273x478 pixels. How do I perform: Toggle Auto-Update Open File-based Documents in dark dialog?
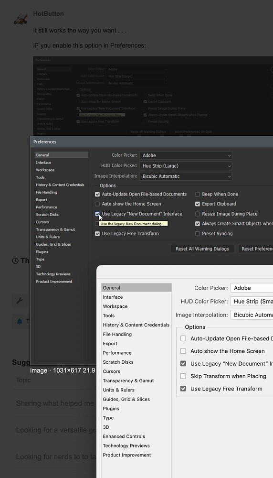pyautogui.click(x=97, y=194)
